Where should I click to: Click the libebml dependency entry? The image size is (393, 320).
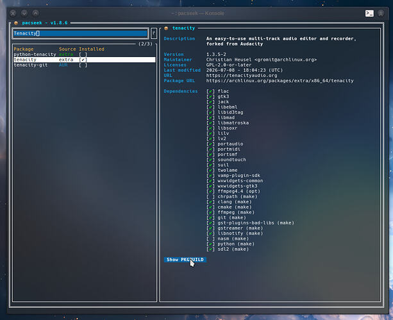(x=228, y=107)
